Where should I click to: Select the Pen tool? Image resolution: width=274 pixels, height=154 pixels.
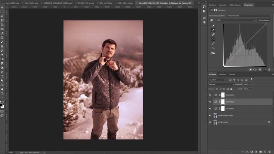tap(2, 72)
